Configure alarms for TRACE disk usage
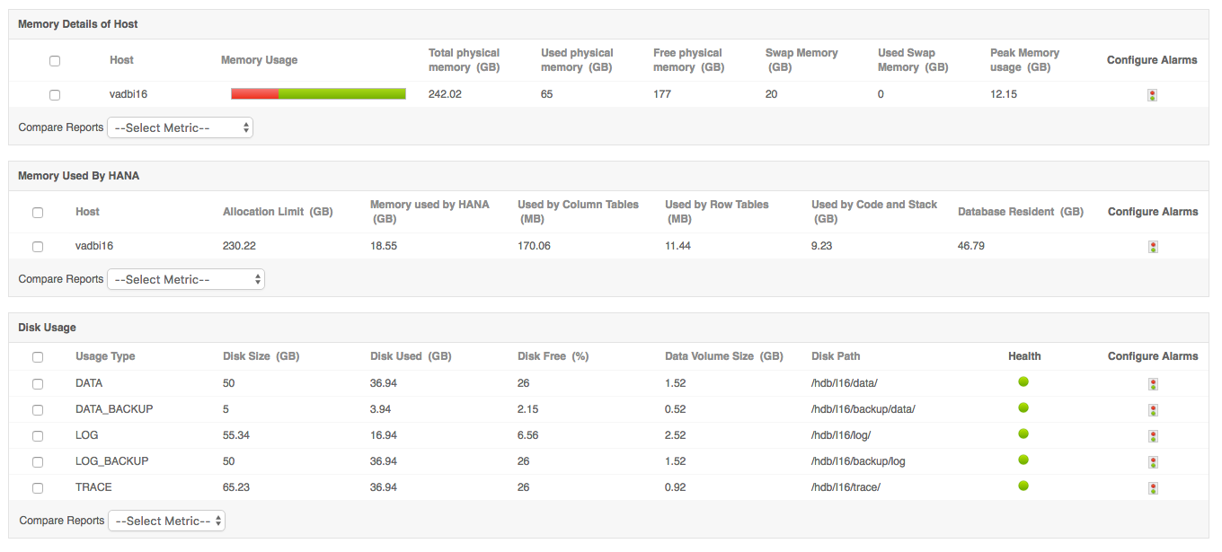This screenshot has height=552, width=1222. pyautogui.click(x=1153, y=488)
